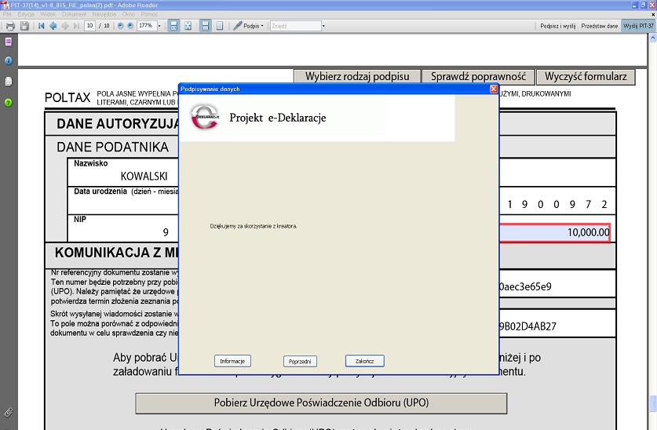Open the Narzędzia menu

click(x=104, y=14)
